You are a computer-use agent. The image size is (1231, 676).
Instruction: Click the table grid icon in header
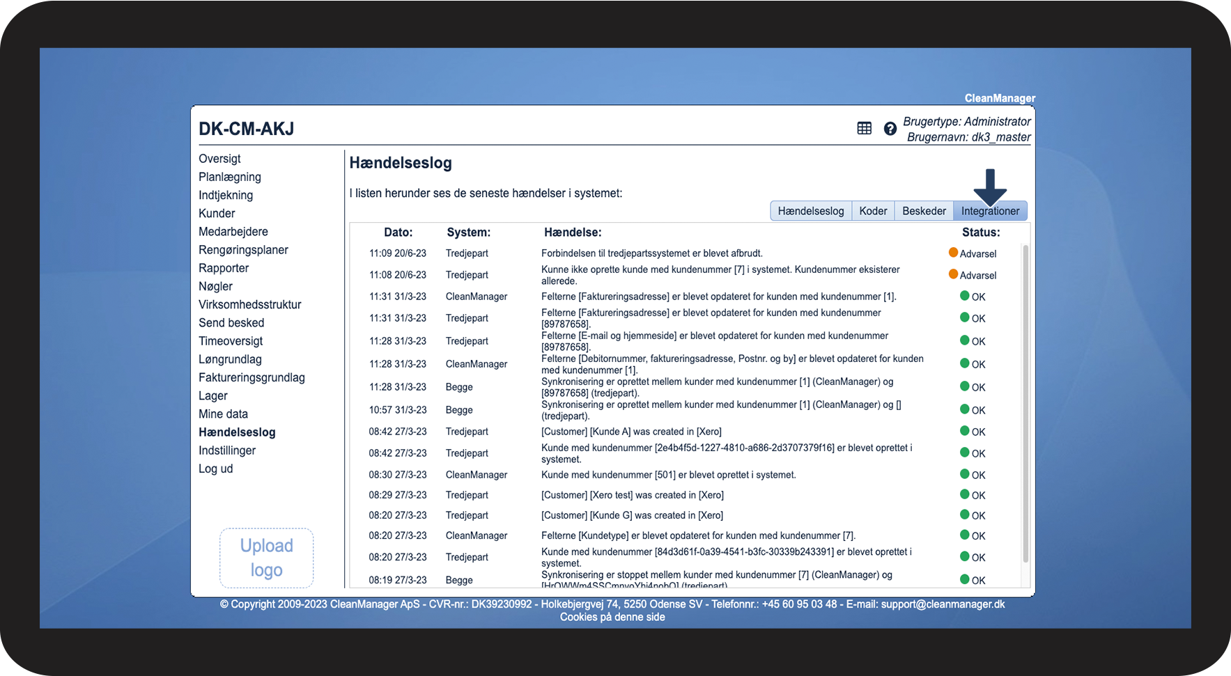(x=864, y=128)
